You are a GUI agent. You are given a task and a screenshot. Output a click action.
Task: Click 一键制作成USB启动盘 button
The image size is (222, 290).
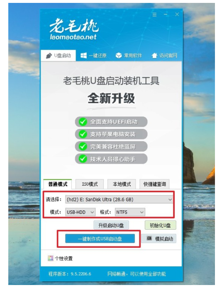click(100, 239)
